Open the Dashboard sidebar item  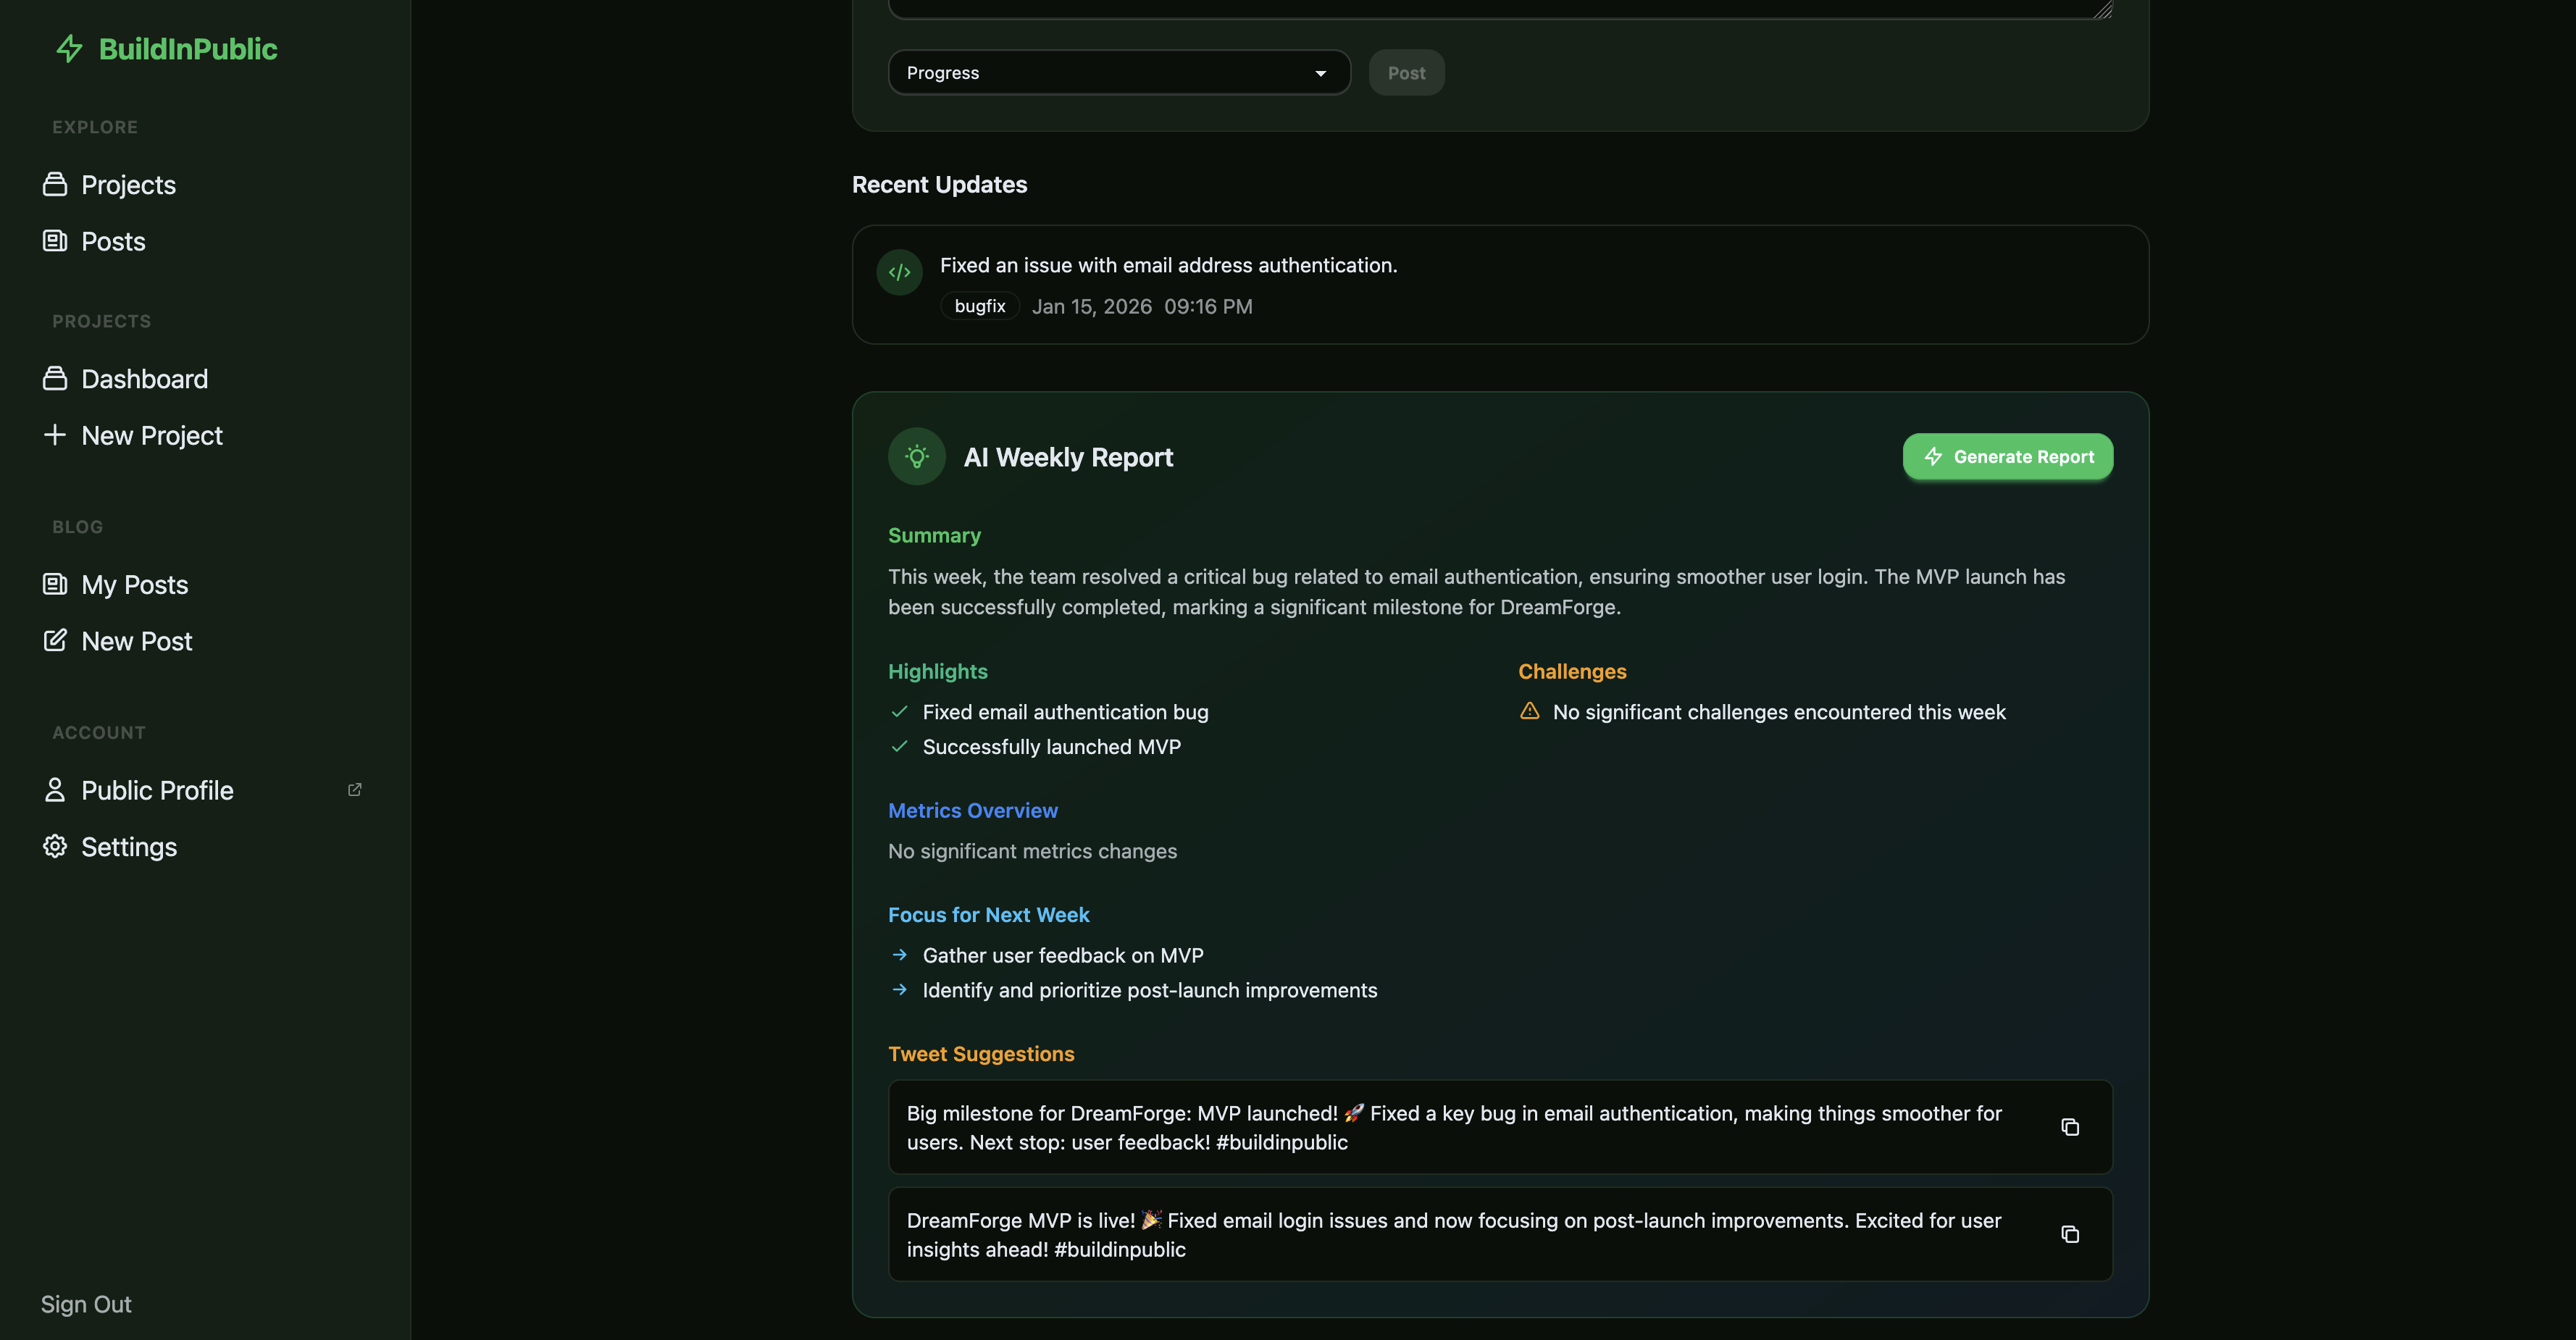click(144, 379)
